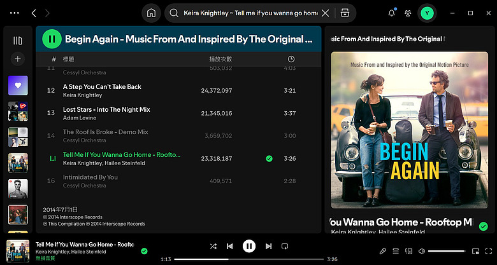
Task: Open the Friend Activity icon
Action: [x=408, y=13]
